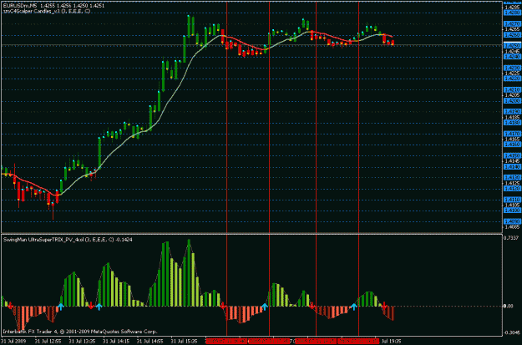Image resolution: width=522 pixels, height=345 pixels.
Task: Click the 1.4190 price level label
Action: [512, 112]
